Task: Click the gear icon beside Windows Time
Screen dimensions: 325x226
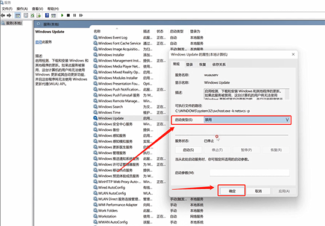Action: 95,112
